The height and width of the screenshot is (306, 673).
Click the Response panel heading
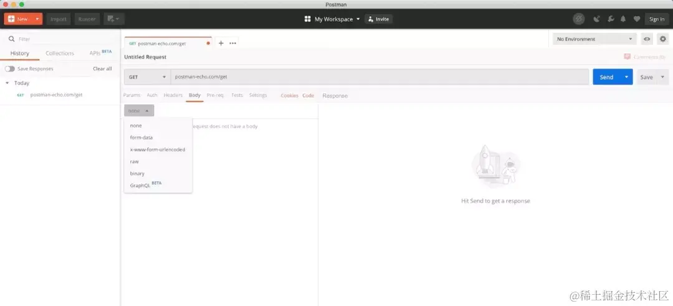point(335,96)
